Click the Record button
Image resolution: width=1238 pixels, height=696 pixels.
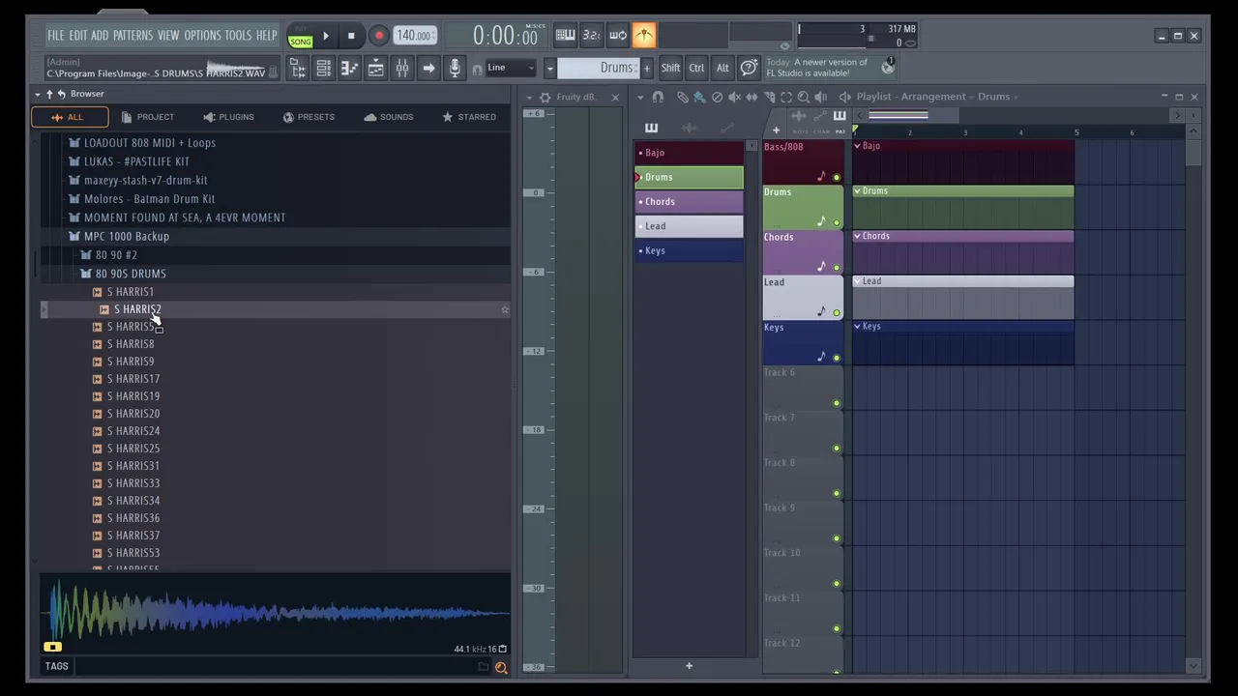(379, 37)
